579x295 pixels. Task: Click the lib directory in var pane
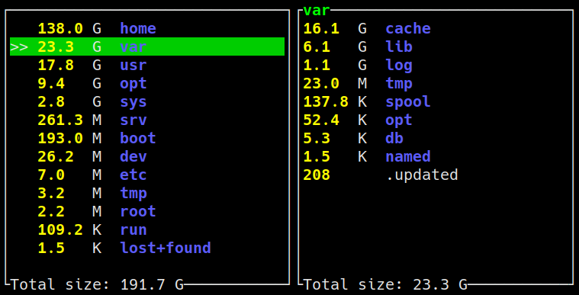point(436,46)
